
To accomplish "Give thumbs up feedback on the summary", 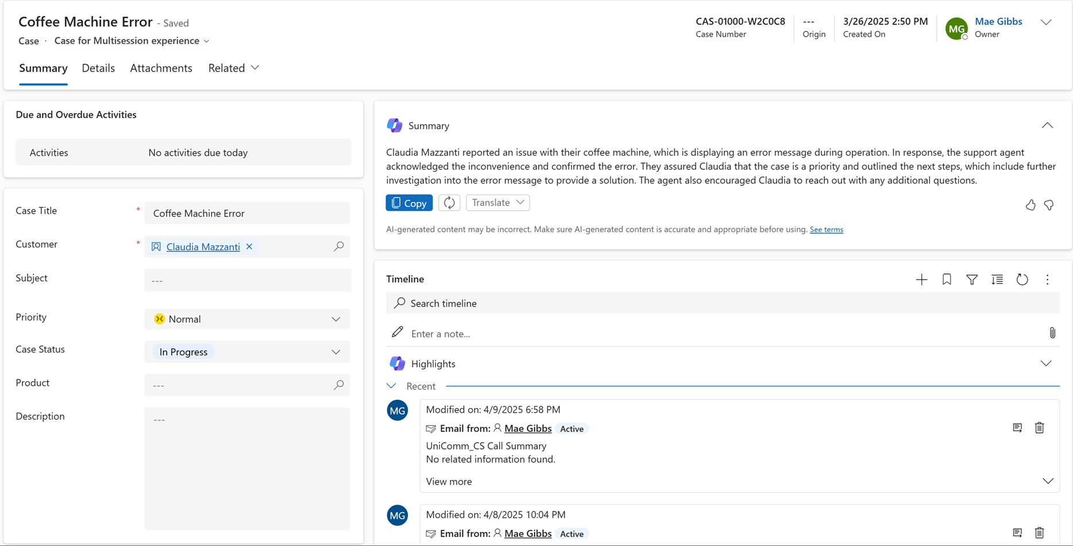I will pos(1030,205).
